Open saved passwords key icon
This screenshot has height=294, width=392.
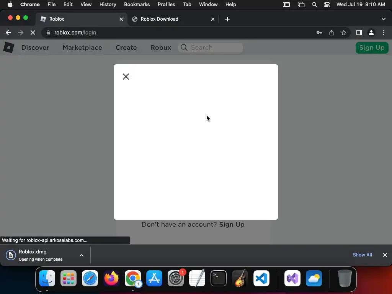319,33
